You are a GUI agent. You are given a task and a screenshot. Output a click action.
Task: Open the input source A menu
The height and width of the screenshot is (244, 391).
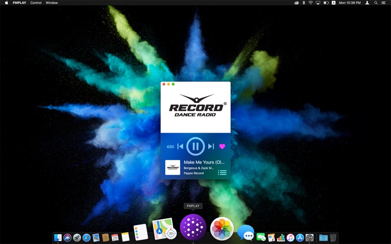point(333,3)
